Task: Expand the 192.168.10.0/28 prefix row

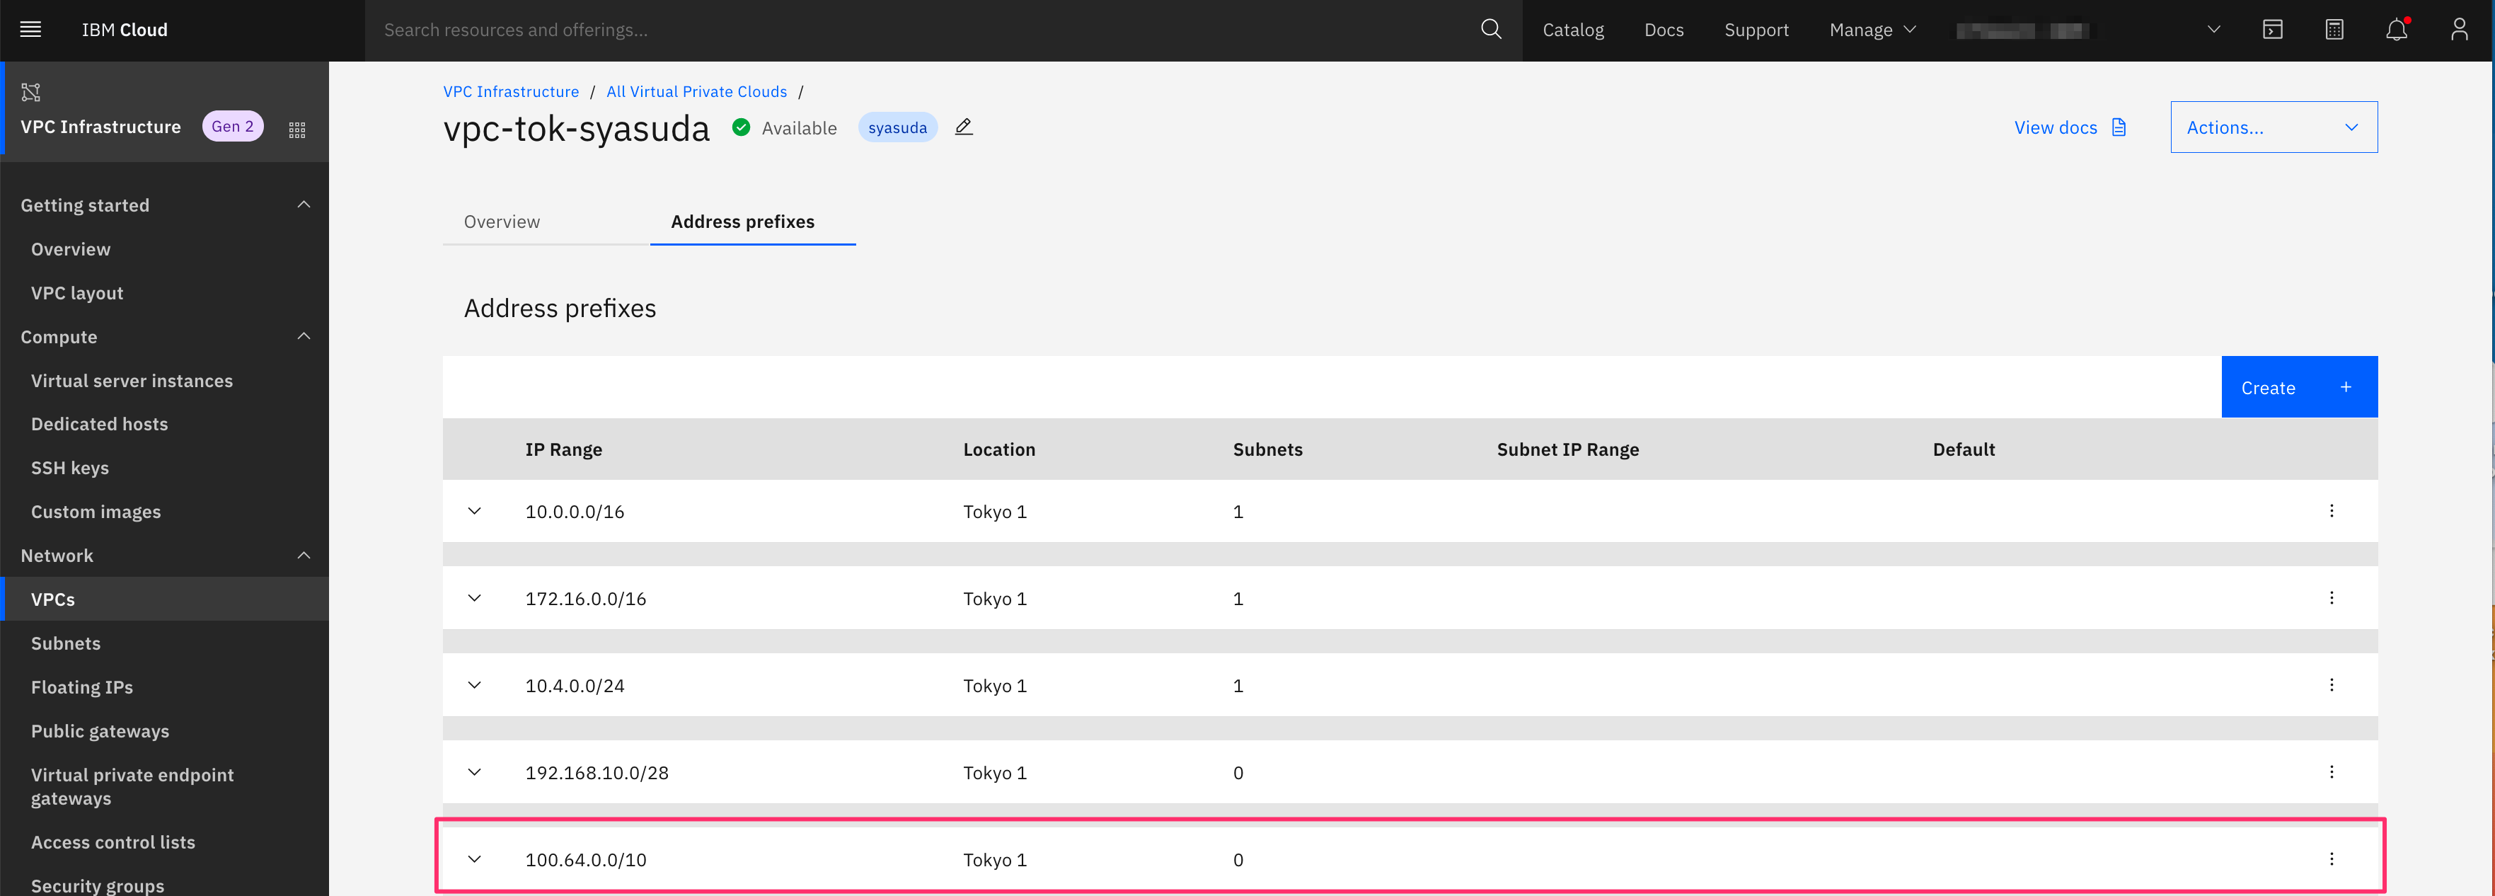Action: (475, 772)
